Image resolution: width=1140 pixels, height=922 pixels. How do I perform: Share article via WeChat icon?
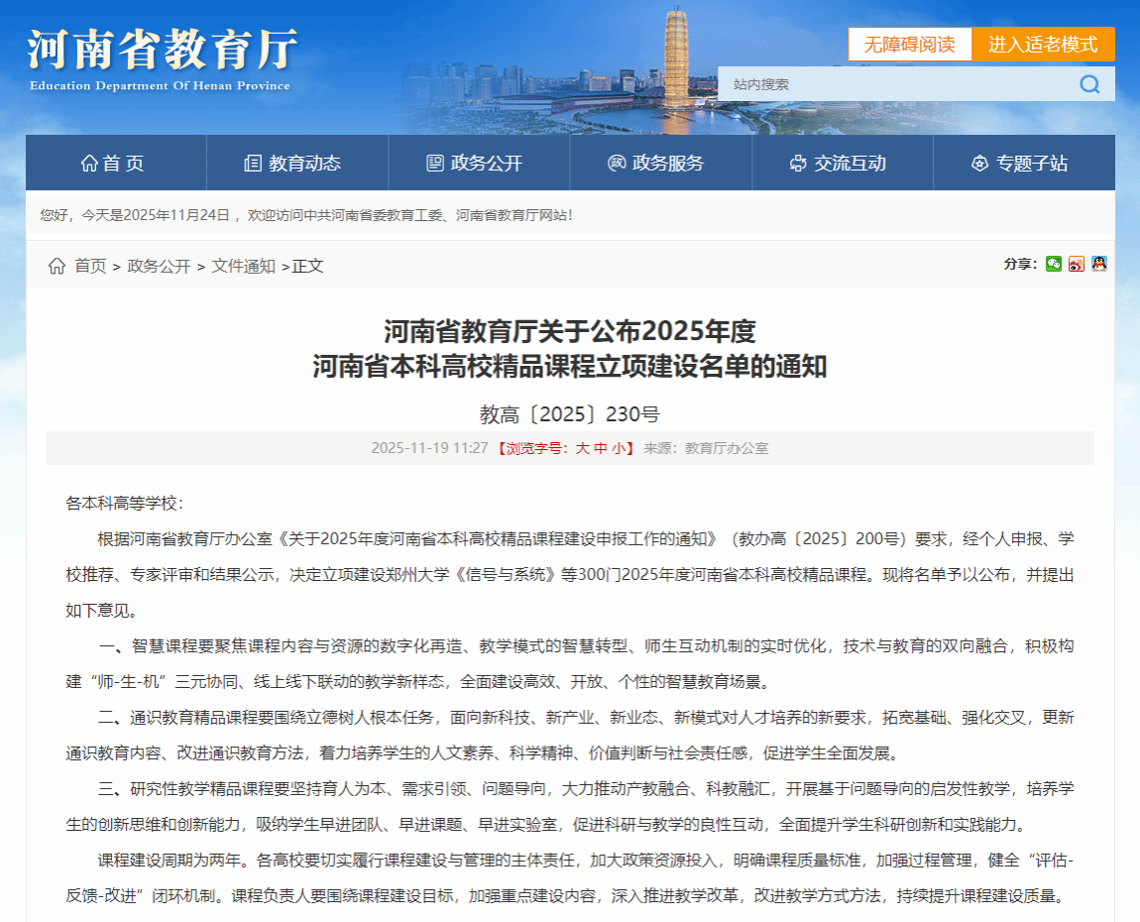[1054, 264]
